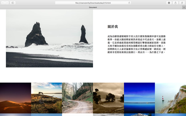Go back with the Safari back arrow

click(3, 3)
